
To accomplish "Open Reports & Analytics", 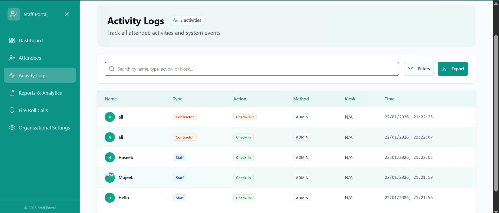I will (40, 93).
